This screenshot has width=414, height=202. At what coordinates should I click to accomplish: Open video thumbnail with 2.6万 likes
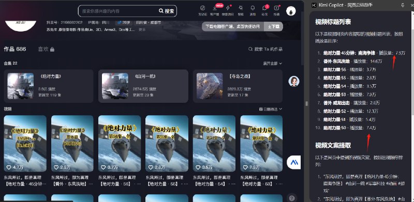coord(167,144)
